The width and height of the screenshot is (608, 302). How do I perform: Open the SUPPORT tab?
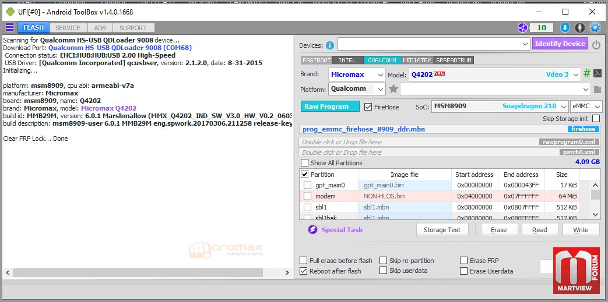pyautogui.click(x=133, y=28)
